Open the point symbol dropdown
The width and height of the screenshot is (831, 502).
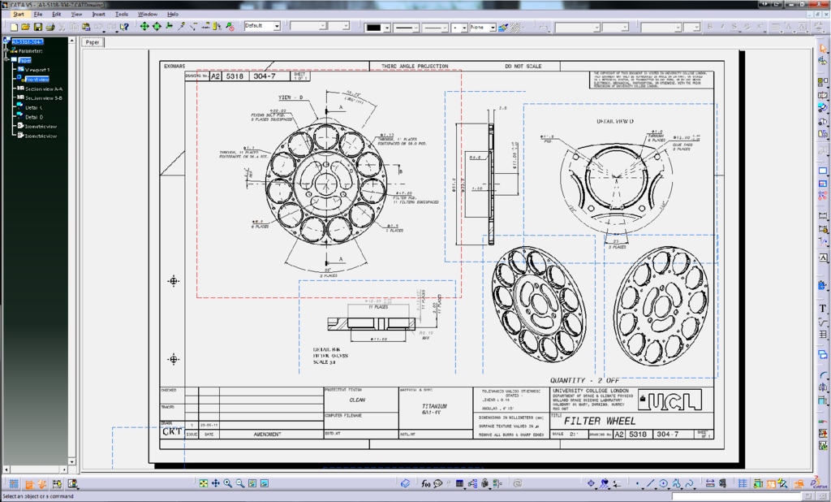[464, 28]
